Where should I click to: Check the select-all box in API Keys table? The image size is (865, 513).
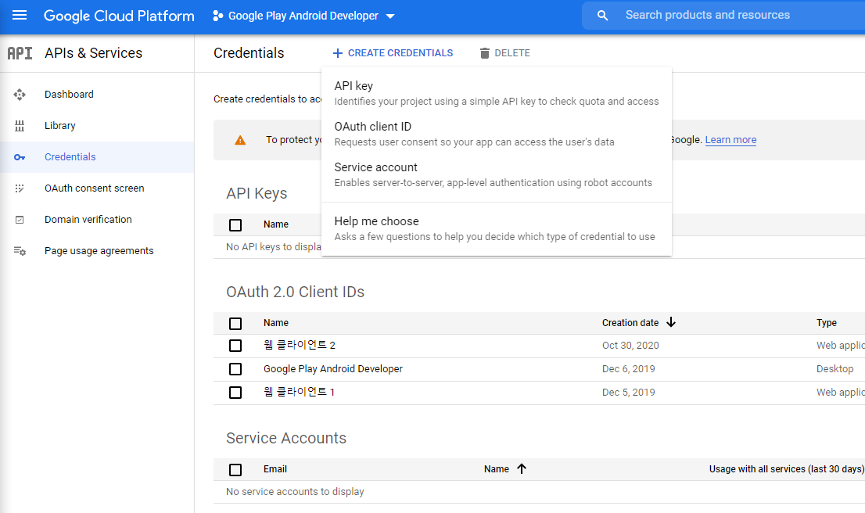click(235, 224)
